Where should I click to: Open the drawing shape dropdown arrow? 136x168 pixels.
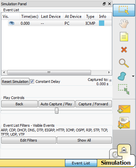(133, 76)
